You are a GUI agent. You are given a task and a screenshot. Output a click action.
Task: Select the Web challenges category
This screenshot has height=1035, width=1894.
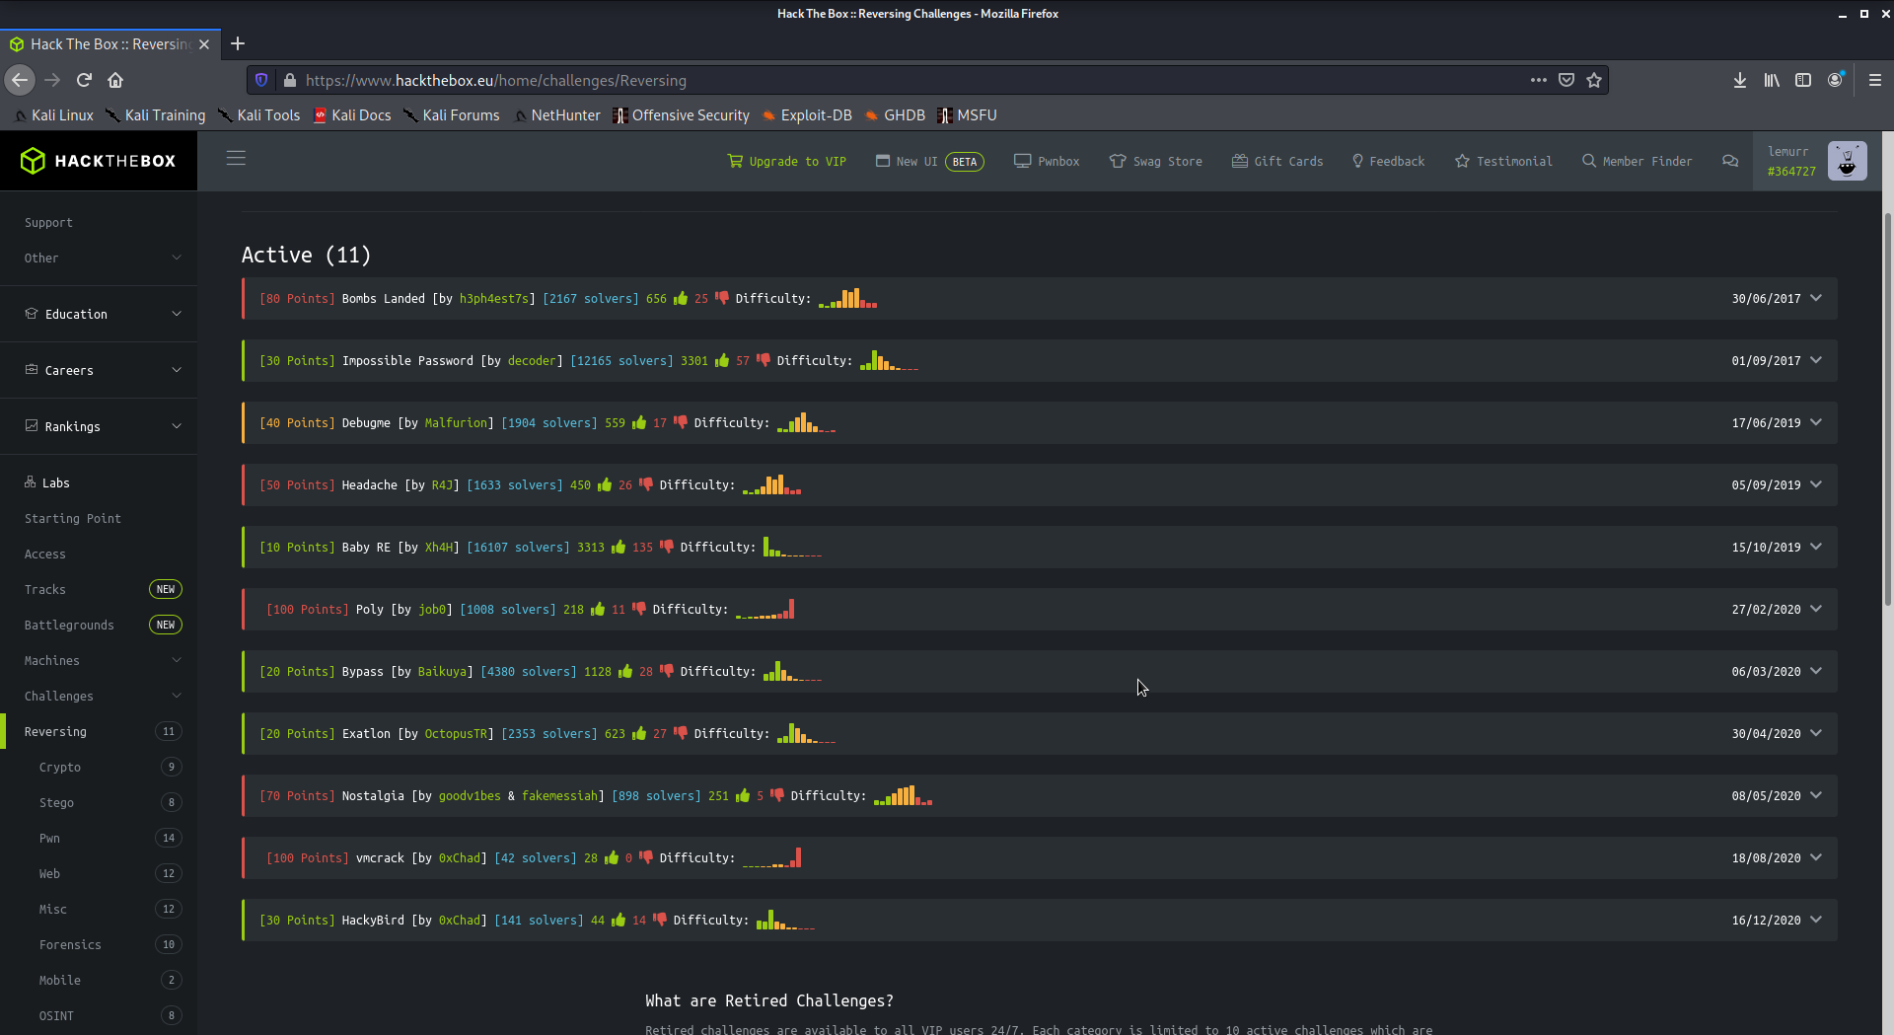(99, 873)
